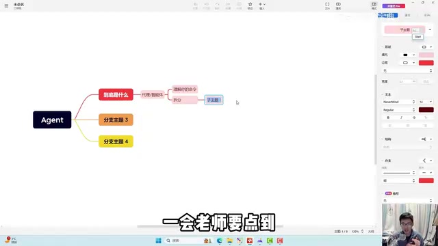Screen dimensions: 438x246
Task: Open File Explorer from the taskbar
Action: [x=230, y=241]
